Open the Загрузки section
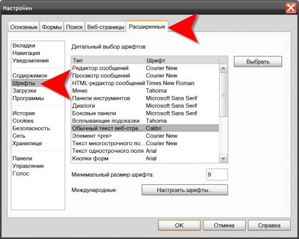Screen dimensions: 299x239 coord(24,91)
